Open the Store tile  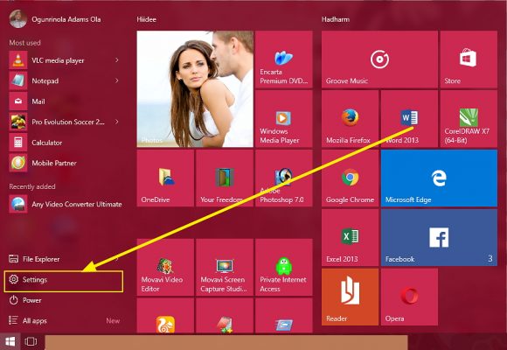pyautogui.click(x=469, y=59)
